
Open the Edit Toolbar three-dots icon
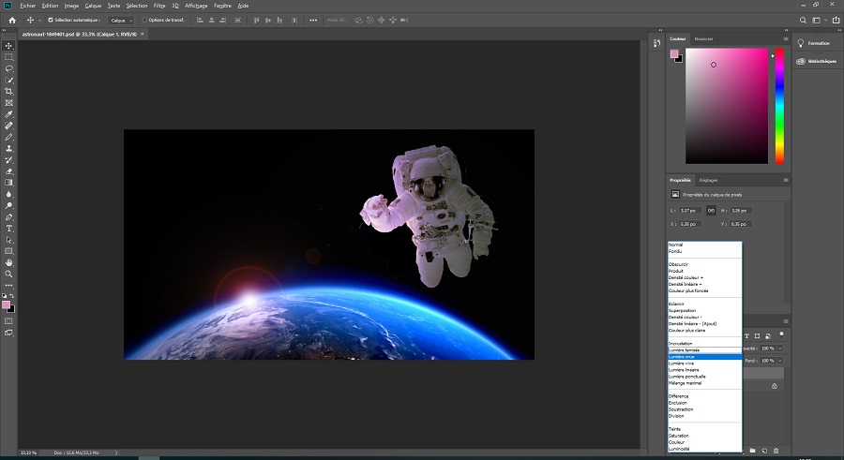8,285
